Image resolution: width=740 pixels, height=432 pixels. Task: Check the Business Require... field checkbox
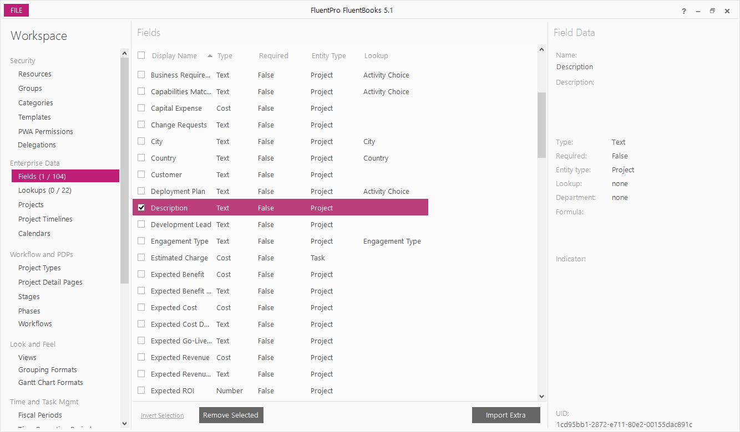(141, 75)
